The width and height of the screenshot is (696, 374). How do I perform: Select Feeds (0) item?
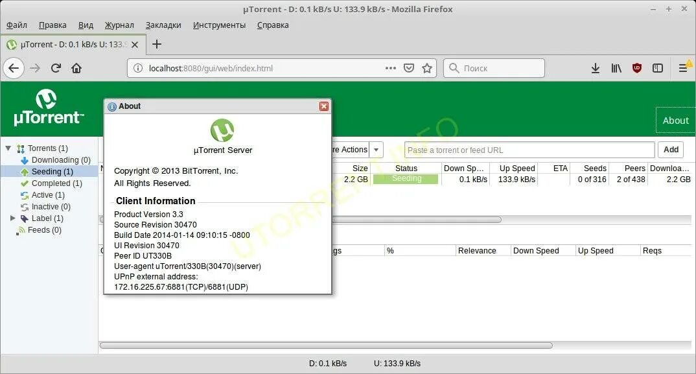44,230
